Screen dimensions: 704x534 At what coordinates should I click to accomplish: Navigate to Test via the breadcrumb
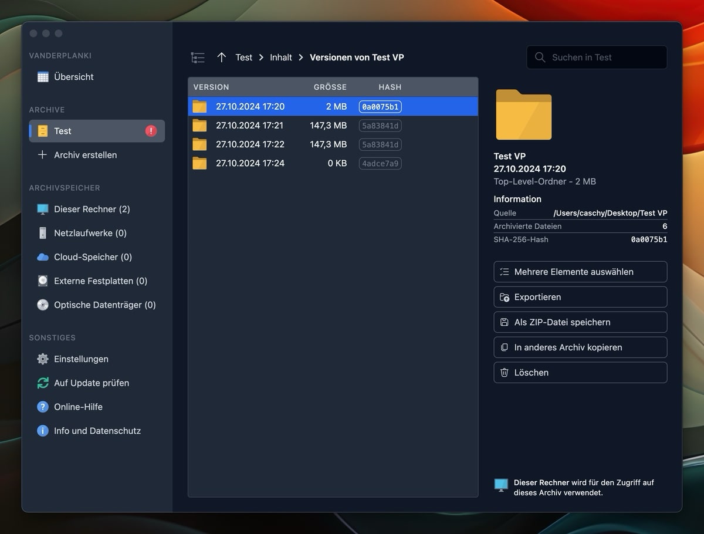coord(243,57)
